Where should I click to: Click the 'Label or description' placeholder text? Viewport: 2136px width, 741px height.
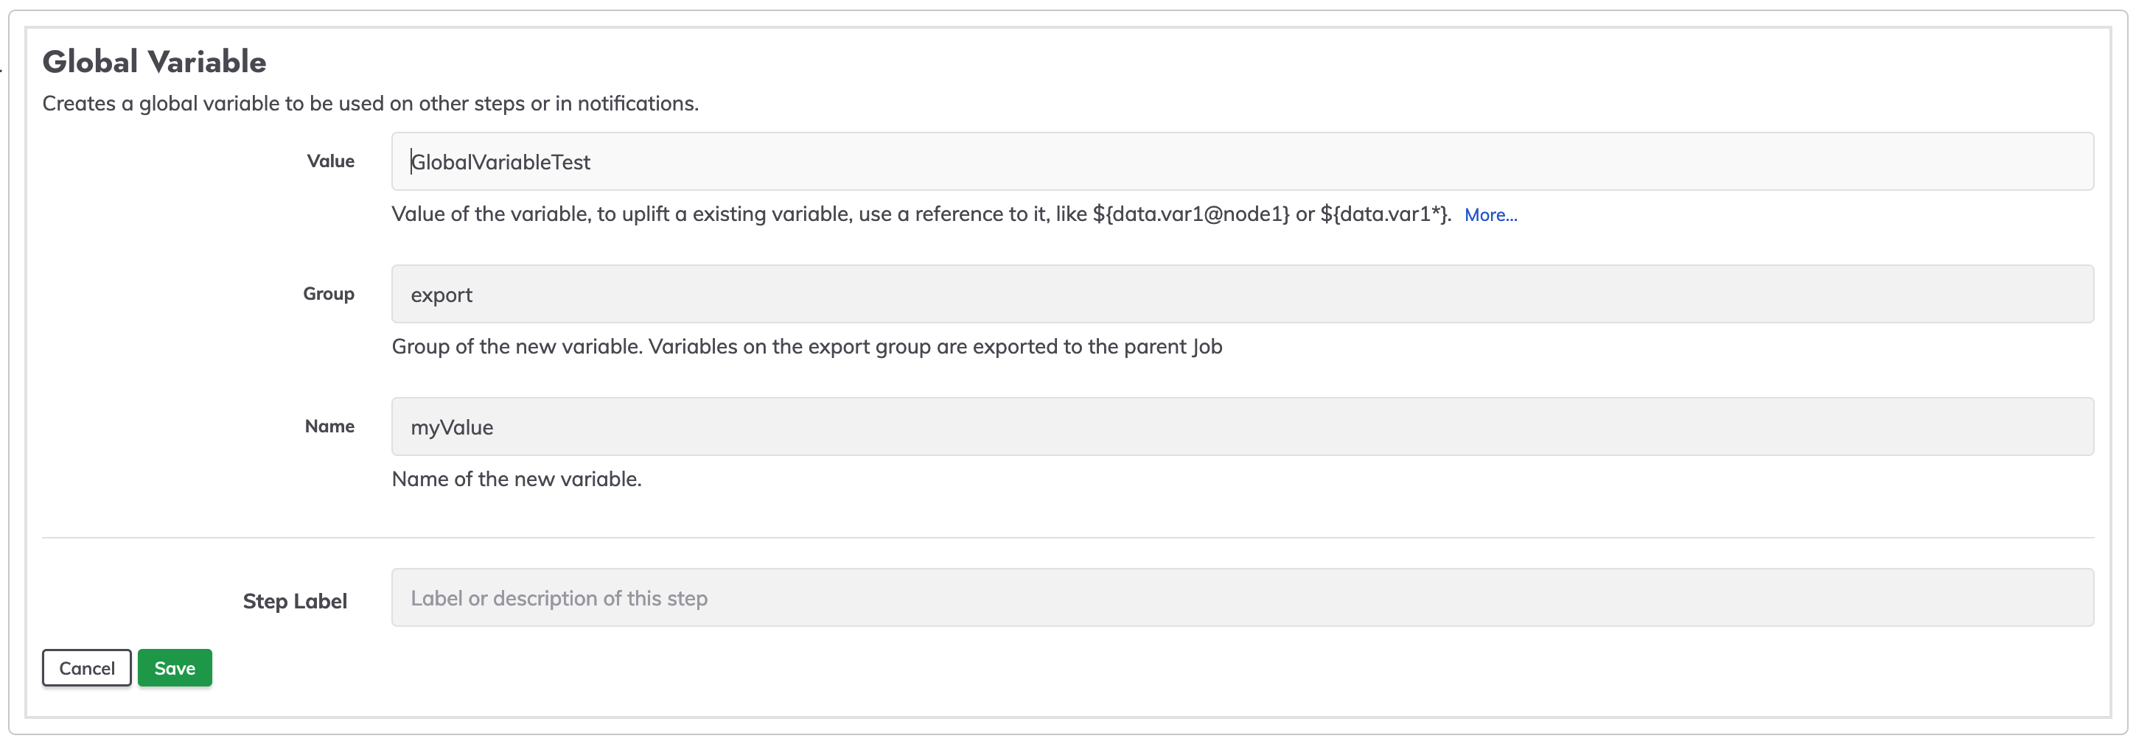click(x=559, y=598)
